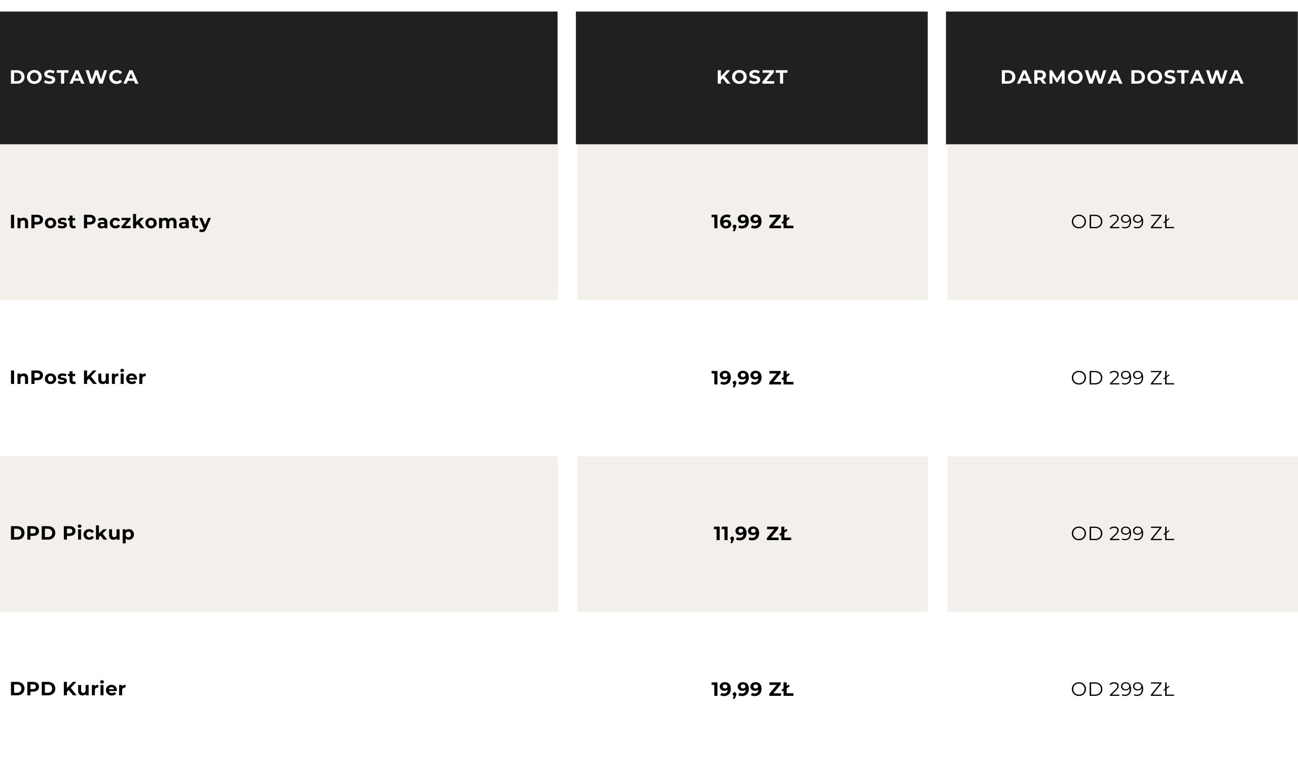
Task: Select the DPD Pickup row label
Action: pyautogui.click(x=72, y=533)
